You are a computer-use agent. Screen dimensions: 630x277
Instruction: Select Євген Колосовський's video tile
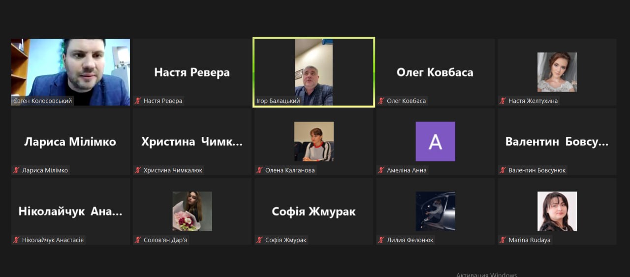(70, 72)
